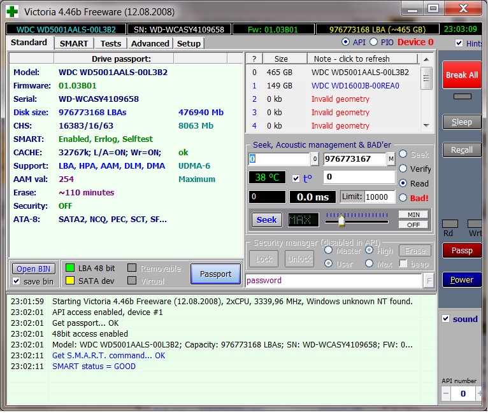Click the Rd activity indicator

coord(450,224)
